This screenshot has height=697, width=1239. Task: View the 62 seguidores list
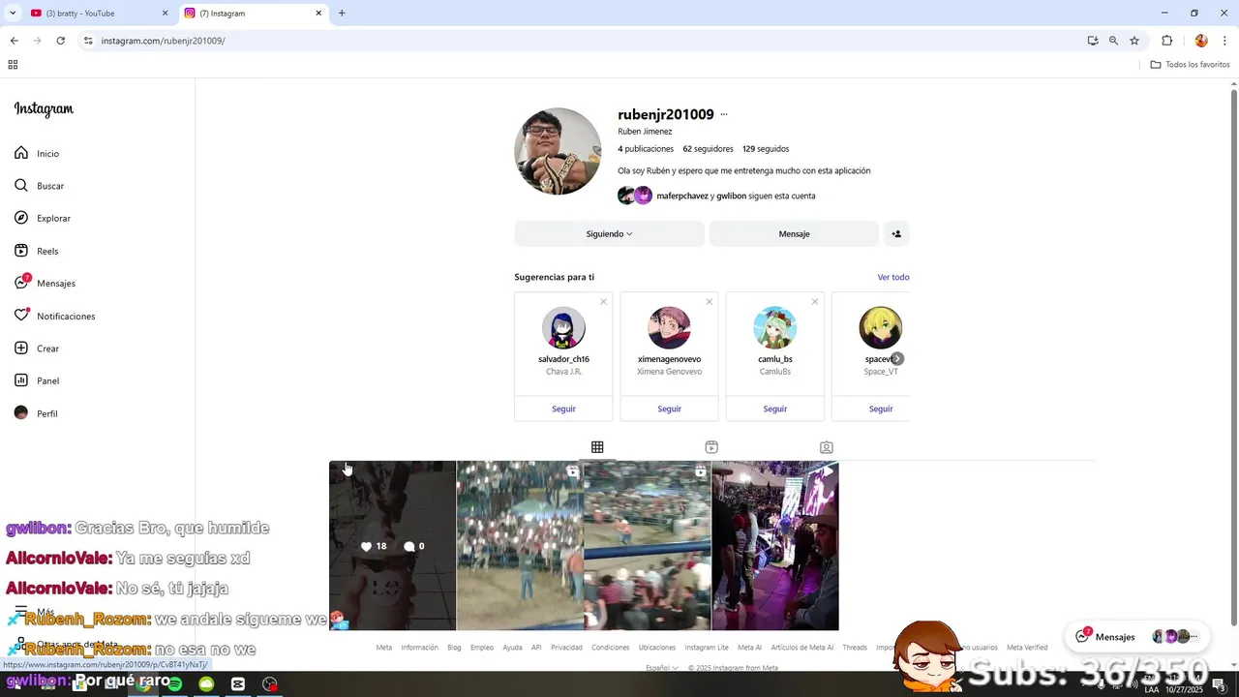(707, 149)
